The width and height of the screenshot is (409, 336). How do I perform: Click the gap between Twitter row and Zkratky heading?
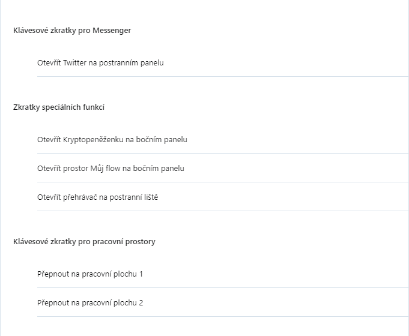204,89
